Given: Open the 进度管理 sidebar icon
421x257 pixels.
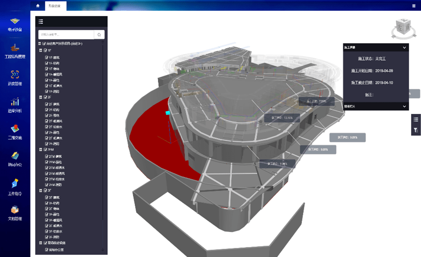Looking at the screenshot, I should pos(15,77).
